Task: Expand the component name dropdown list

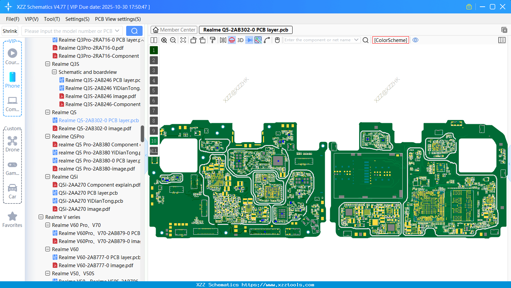Action: (356, 40)
